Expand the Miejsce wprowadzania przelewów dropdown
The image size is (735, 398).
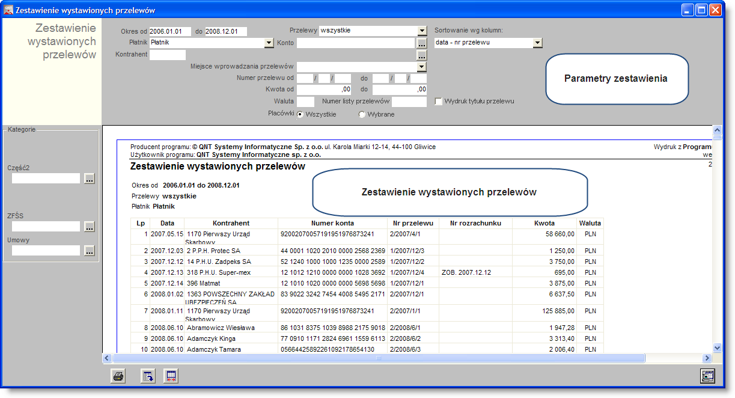(422, 67)
